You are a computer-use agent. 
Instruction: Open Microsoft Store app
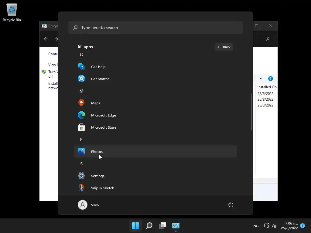[155, 127]
